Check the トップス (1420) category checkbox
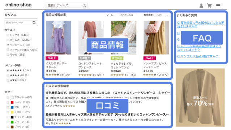 8,35
